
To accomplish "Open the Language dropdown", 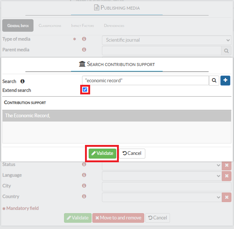I will [162, 176].
